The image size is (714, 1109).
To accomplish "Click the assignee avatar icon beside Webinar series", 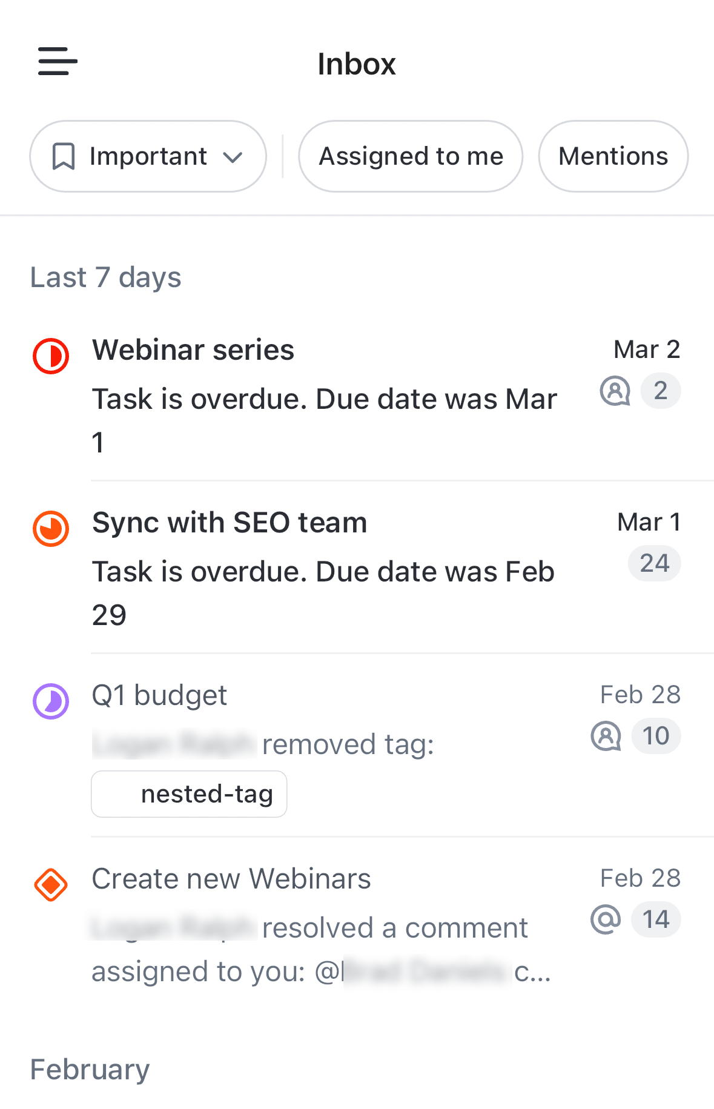I will click(x=615, y=391).
